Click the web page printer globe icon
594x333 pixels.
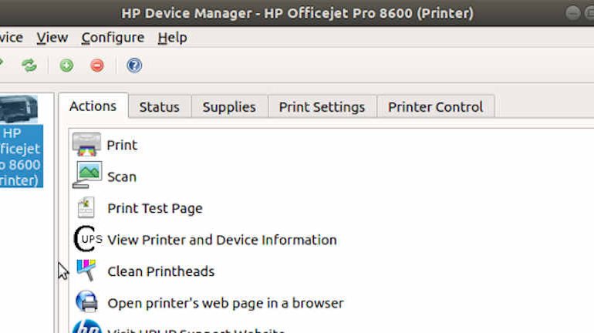pyautogui.click(x=86, y=302)
